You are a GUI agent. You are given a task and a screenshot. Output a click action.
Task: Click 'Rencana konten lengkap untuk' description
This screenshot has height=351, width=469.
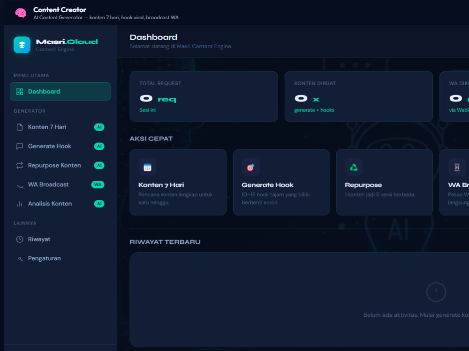[x=175, y=195]
